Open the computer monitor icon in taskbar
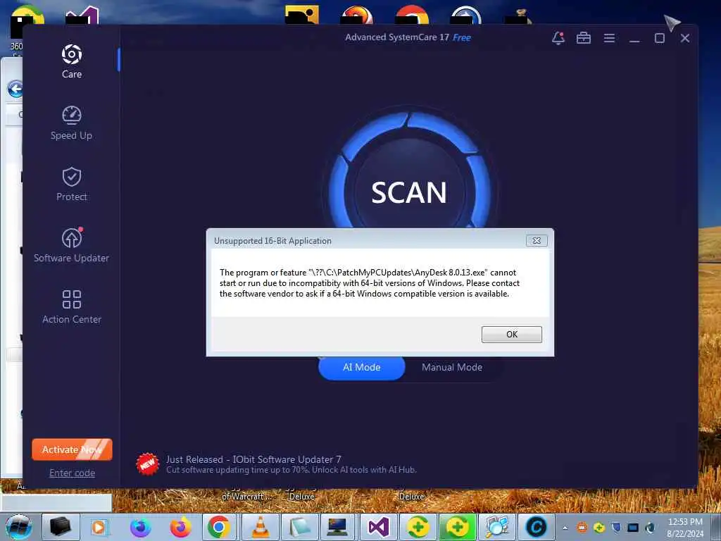The width and height of the screenshot is (721, 541). pos(337,527)
